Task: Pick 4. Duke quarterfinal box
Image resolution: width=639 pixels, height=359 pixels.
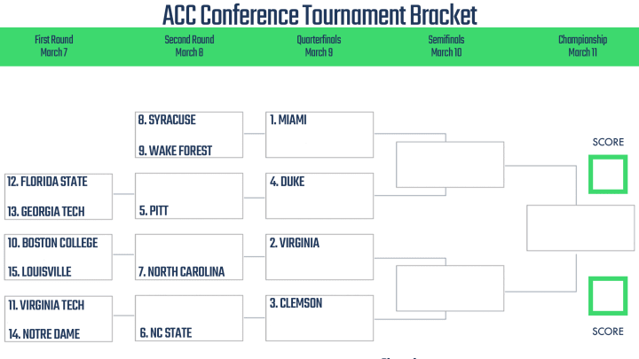Action: click(x=319, y=196)
